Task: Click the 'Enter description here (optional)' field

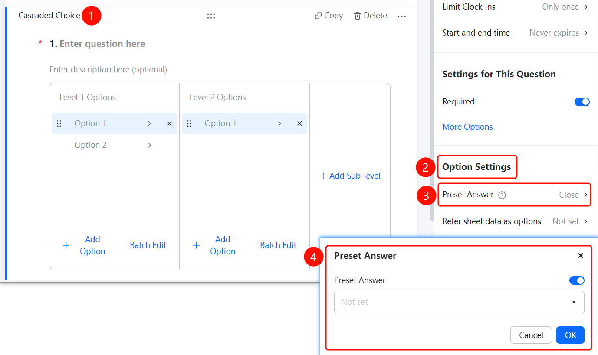Action: [108, 70]
